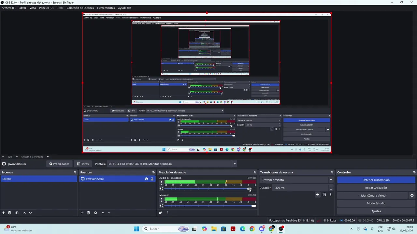417x234 pixels.
Task: Undock the Mezclador de audio panel
Action: [x=255, y=172]
